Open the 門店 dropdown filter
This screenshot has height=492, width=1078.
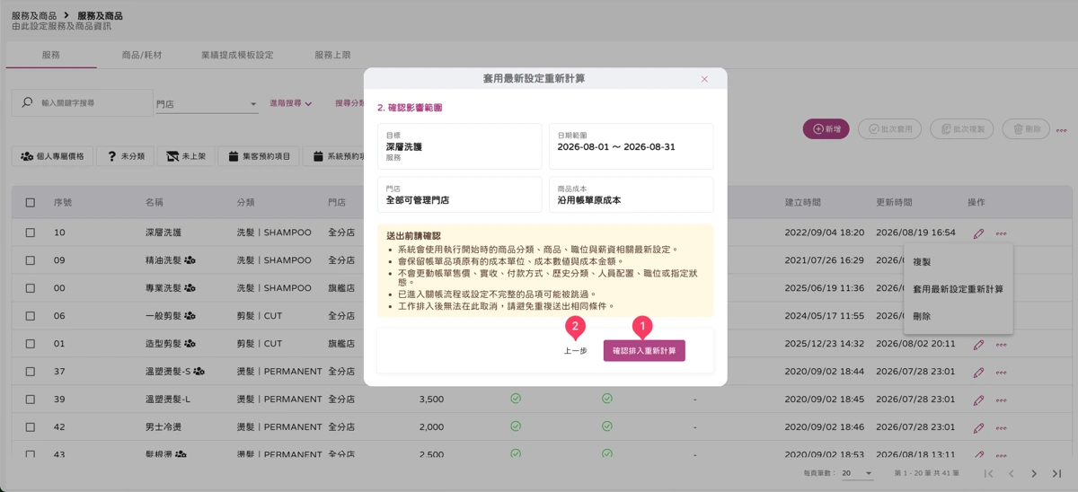tap(207, 104)
